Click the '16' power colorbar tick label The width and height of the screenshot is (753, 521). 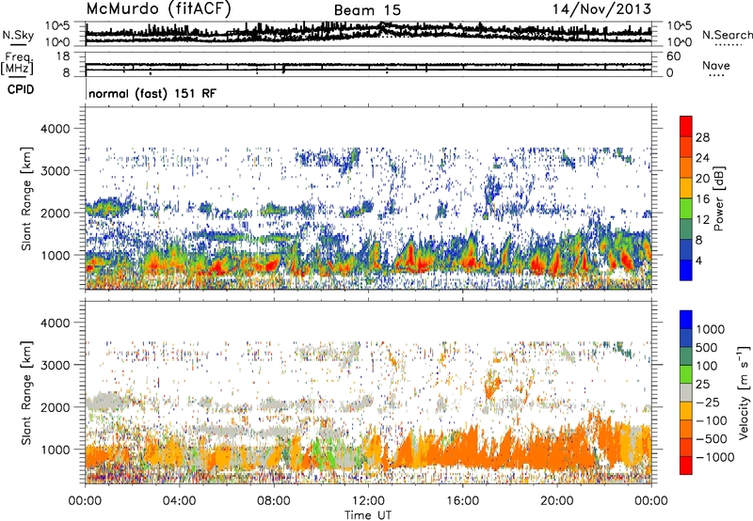(x=702, y=199)
